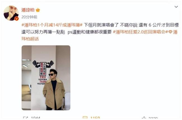Click the comment count 1150

[x=95, y=118]
